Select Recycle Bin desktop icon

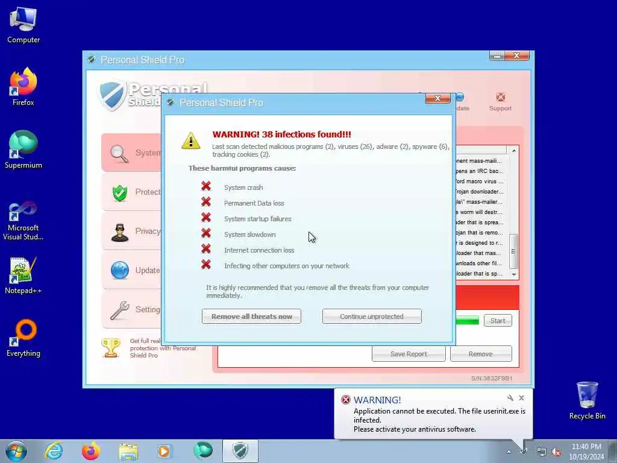pos(587,400)
